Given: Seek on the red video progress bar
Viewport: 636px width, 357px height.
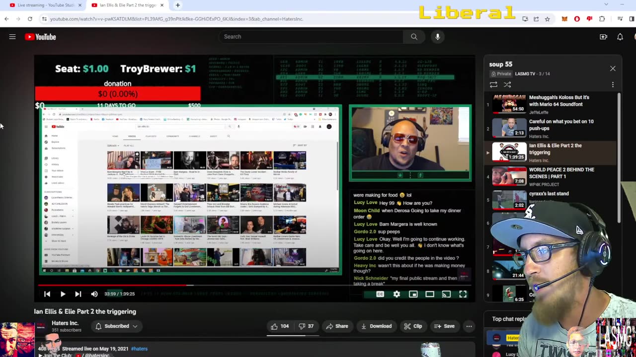Looking at the screenshot, I should pos(254,285).
